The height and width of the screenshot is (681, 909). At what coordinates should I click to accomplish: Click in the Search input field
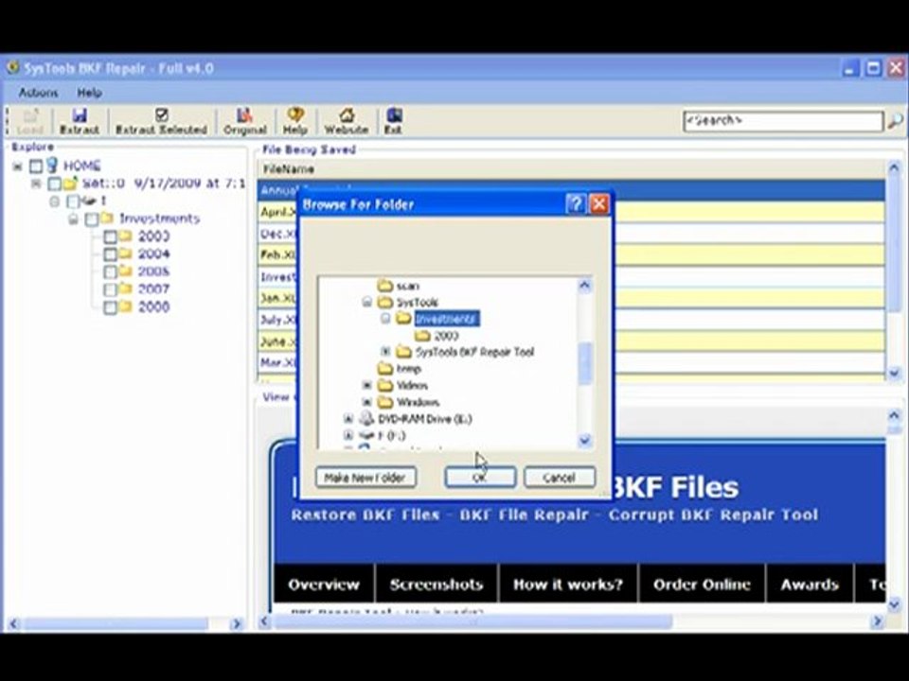[x=783, y=121]
